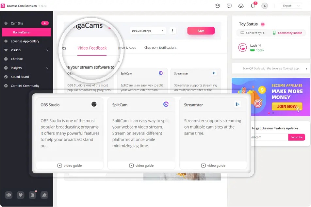
Task: Switch to the Video Feedback tab
Action: coord(92,48)
